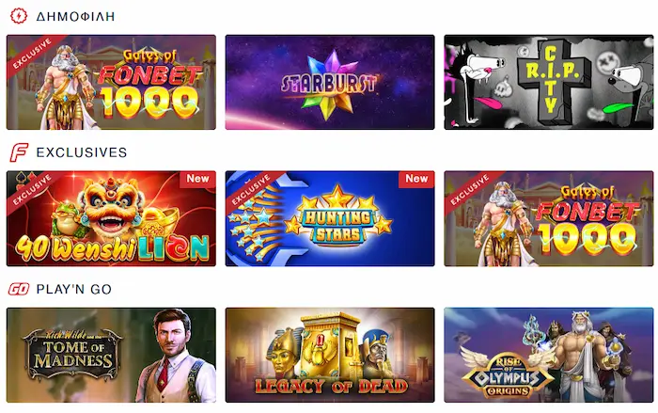The height and width of the screenshot is (413, 658).
Task: Play Rise of Olympus Origins
Action: [x=549, y=355]
